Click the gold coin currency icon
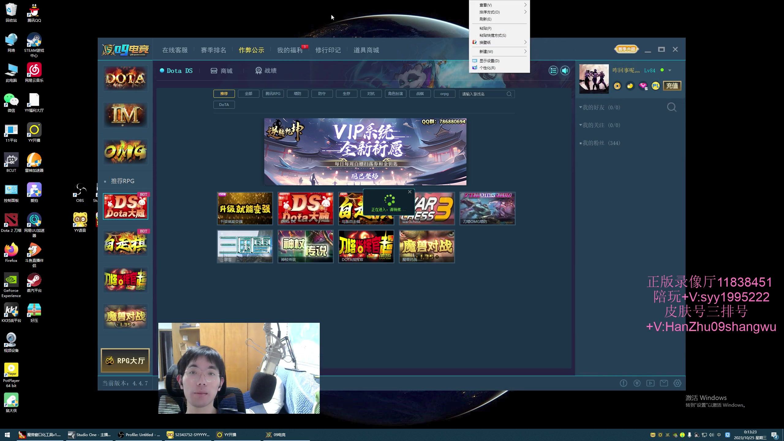The image size is (784, 441). tap(617, 86)
